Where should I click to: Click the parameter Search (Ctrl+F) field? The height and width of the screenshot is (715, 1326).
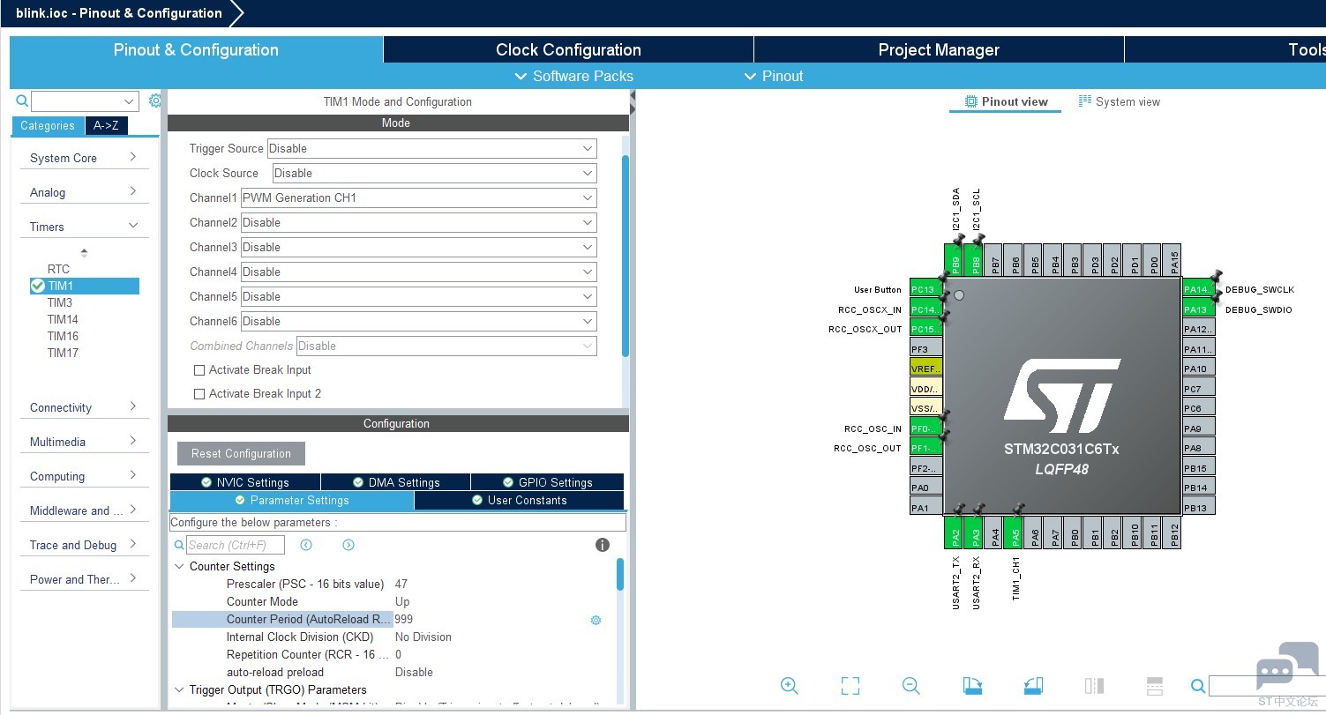click(x=235, y=545)
